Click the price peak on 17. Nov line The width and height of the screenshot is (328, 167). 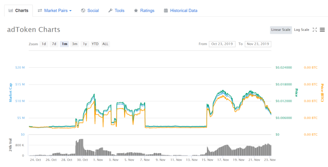coord(223,90)
